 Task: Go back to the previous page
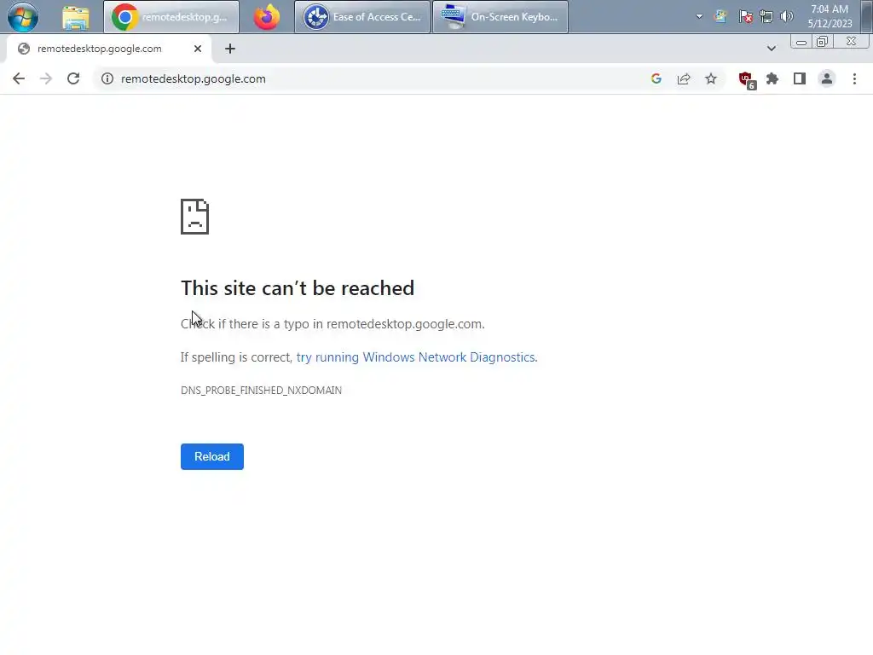[x=19, y=78]
